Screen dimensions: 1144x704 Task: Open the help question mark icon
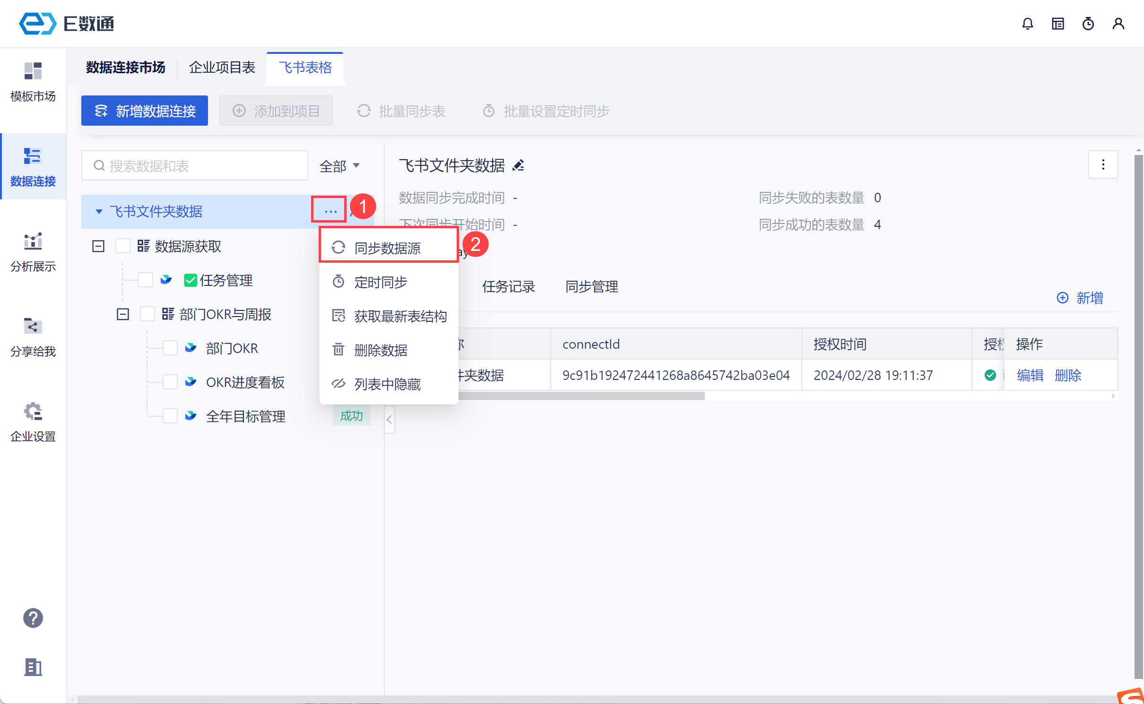33,618
